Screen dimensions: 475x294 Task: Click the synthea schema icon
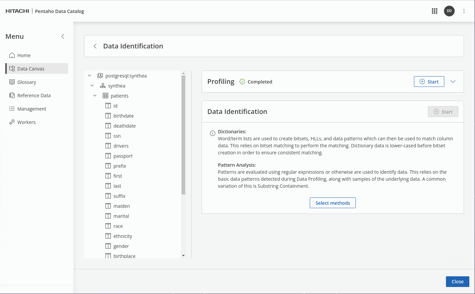click(103, 86)
